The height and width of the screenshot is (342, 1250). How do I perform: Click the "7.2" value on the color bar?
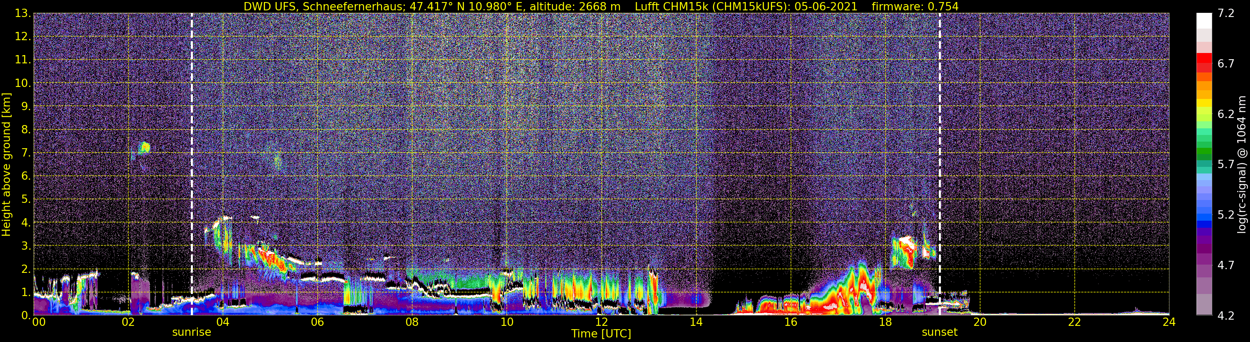pyautogui.click(x=1226, y=14)
